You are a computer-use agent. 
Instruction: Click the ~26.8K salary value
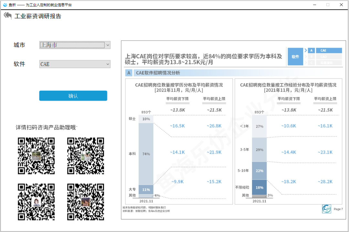(x=214, y=126)
